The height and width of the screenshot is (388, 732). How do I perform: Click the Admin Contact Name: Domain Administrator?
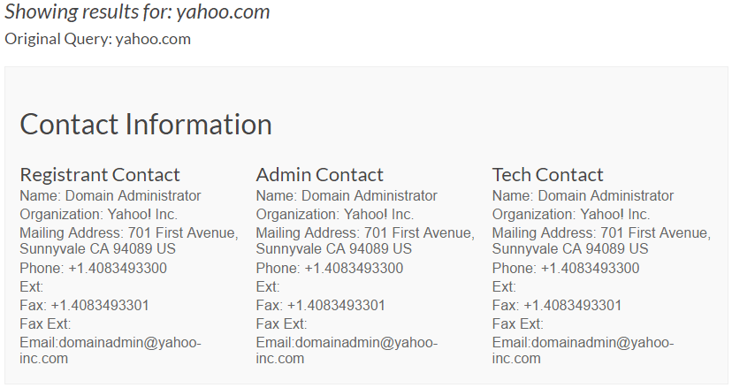(347, 195)
